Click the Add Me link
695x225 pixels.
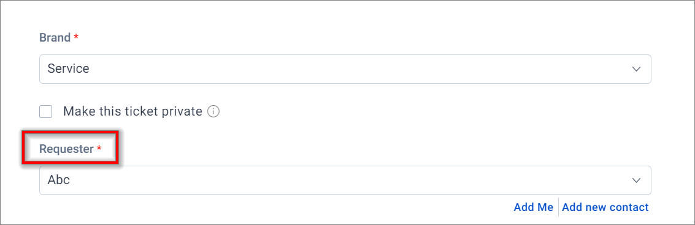(533, 207)
